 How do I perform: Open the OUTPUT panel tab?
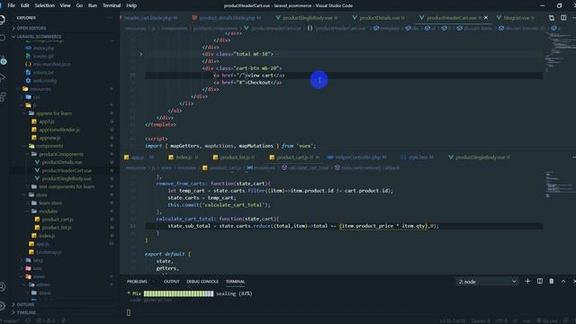point(171,282)
